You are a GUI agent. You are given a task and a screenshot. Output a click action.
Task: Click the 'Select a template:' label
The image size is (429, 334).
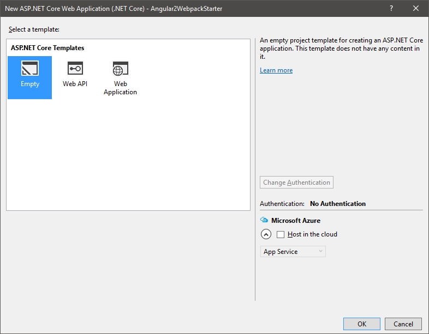coord(34,29)
